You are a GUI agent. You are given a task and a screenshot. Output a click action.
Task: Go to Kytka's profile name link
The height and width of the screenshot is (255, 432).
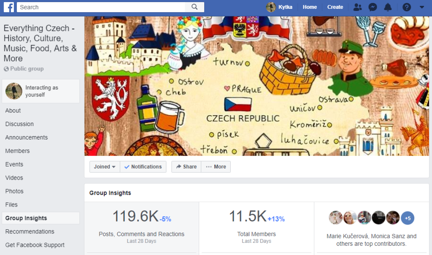[285, 7]
